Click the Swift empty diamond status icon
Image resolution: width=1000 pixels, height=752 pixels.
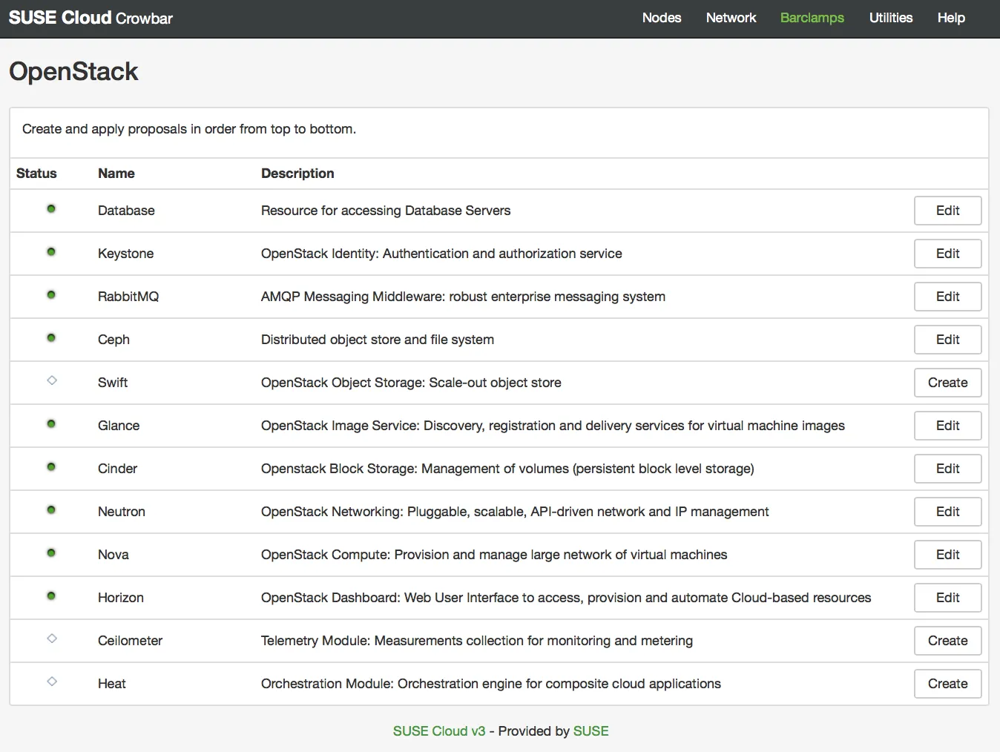pyautogui.click(x=52, y=380)
